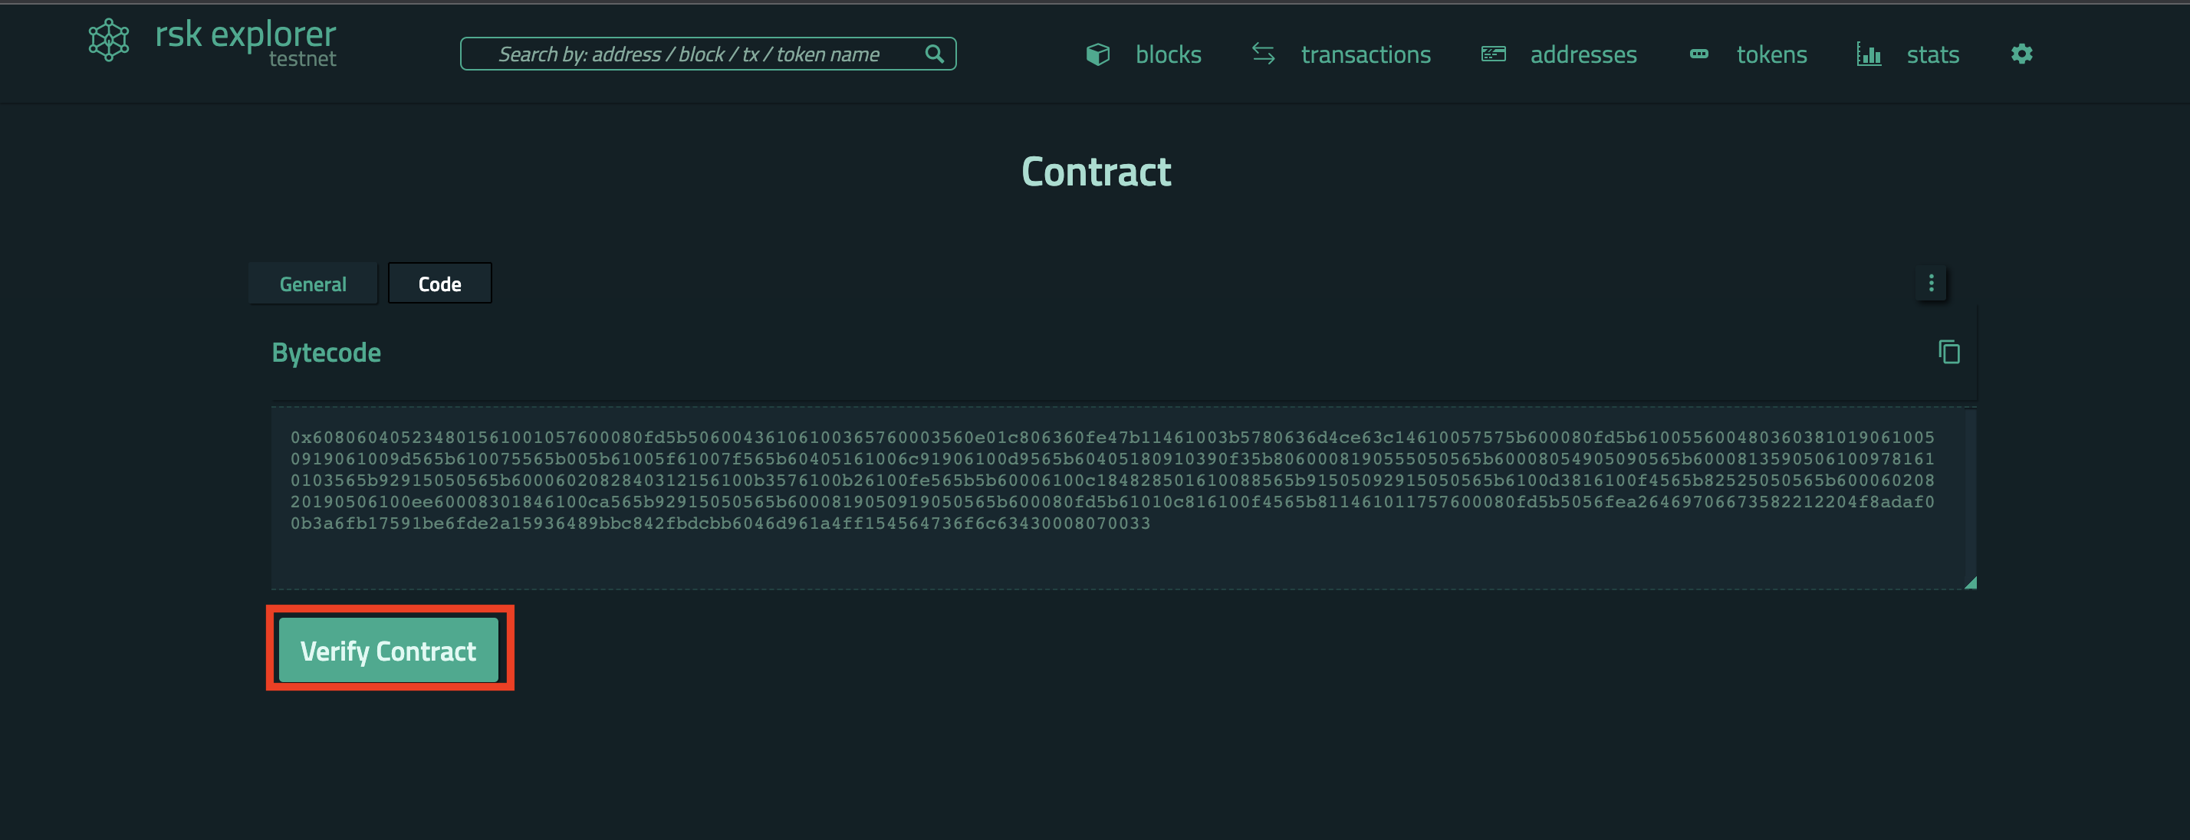
Task: Click the blockchain cube blocks icon
Action: coord(1099,53)
